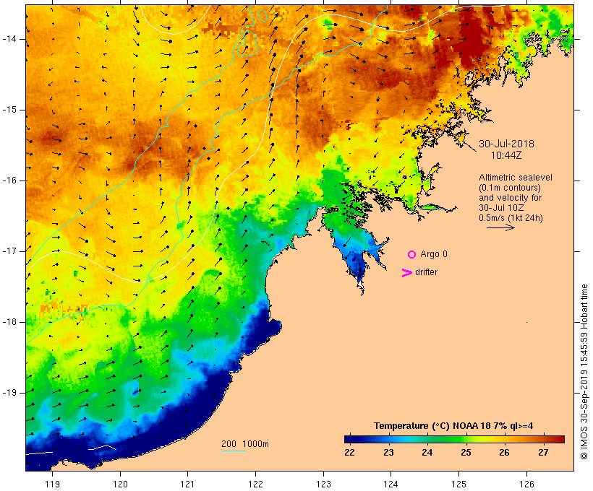This screenshot has width=593, height=491.
Task: Click the latitude label '-14'
Action: coord(9,39)
